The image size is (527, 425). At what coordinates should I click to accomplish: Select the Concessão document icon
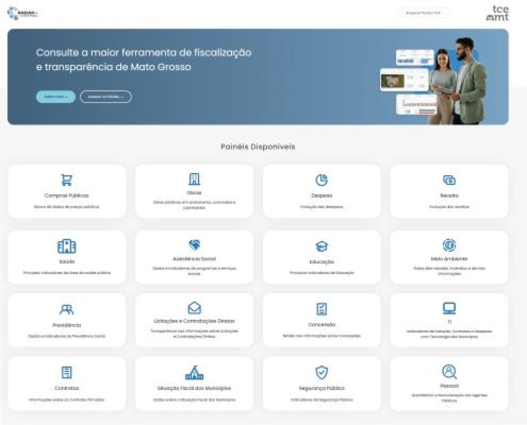tap(321, 309)
